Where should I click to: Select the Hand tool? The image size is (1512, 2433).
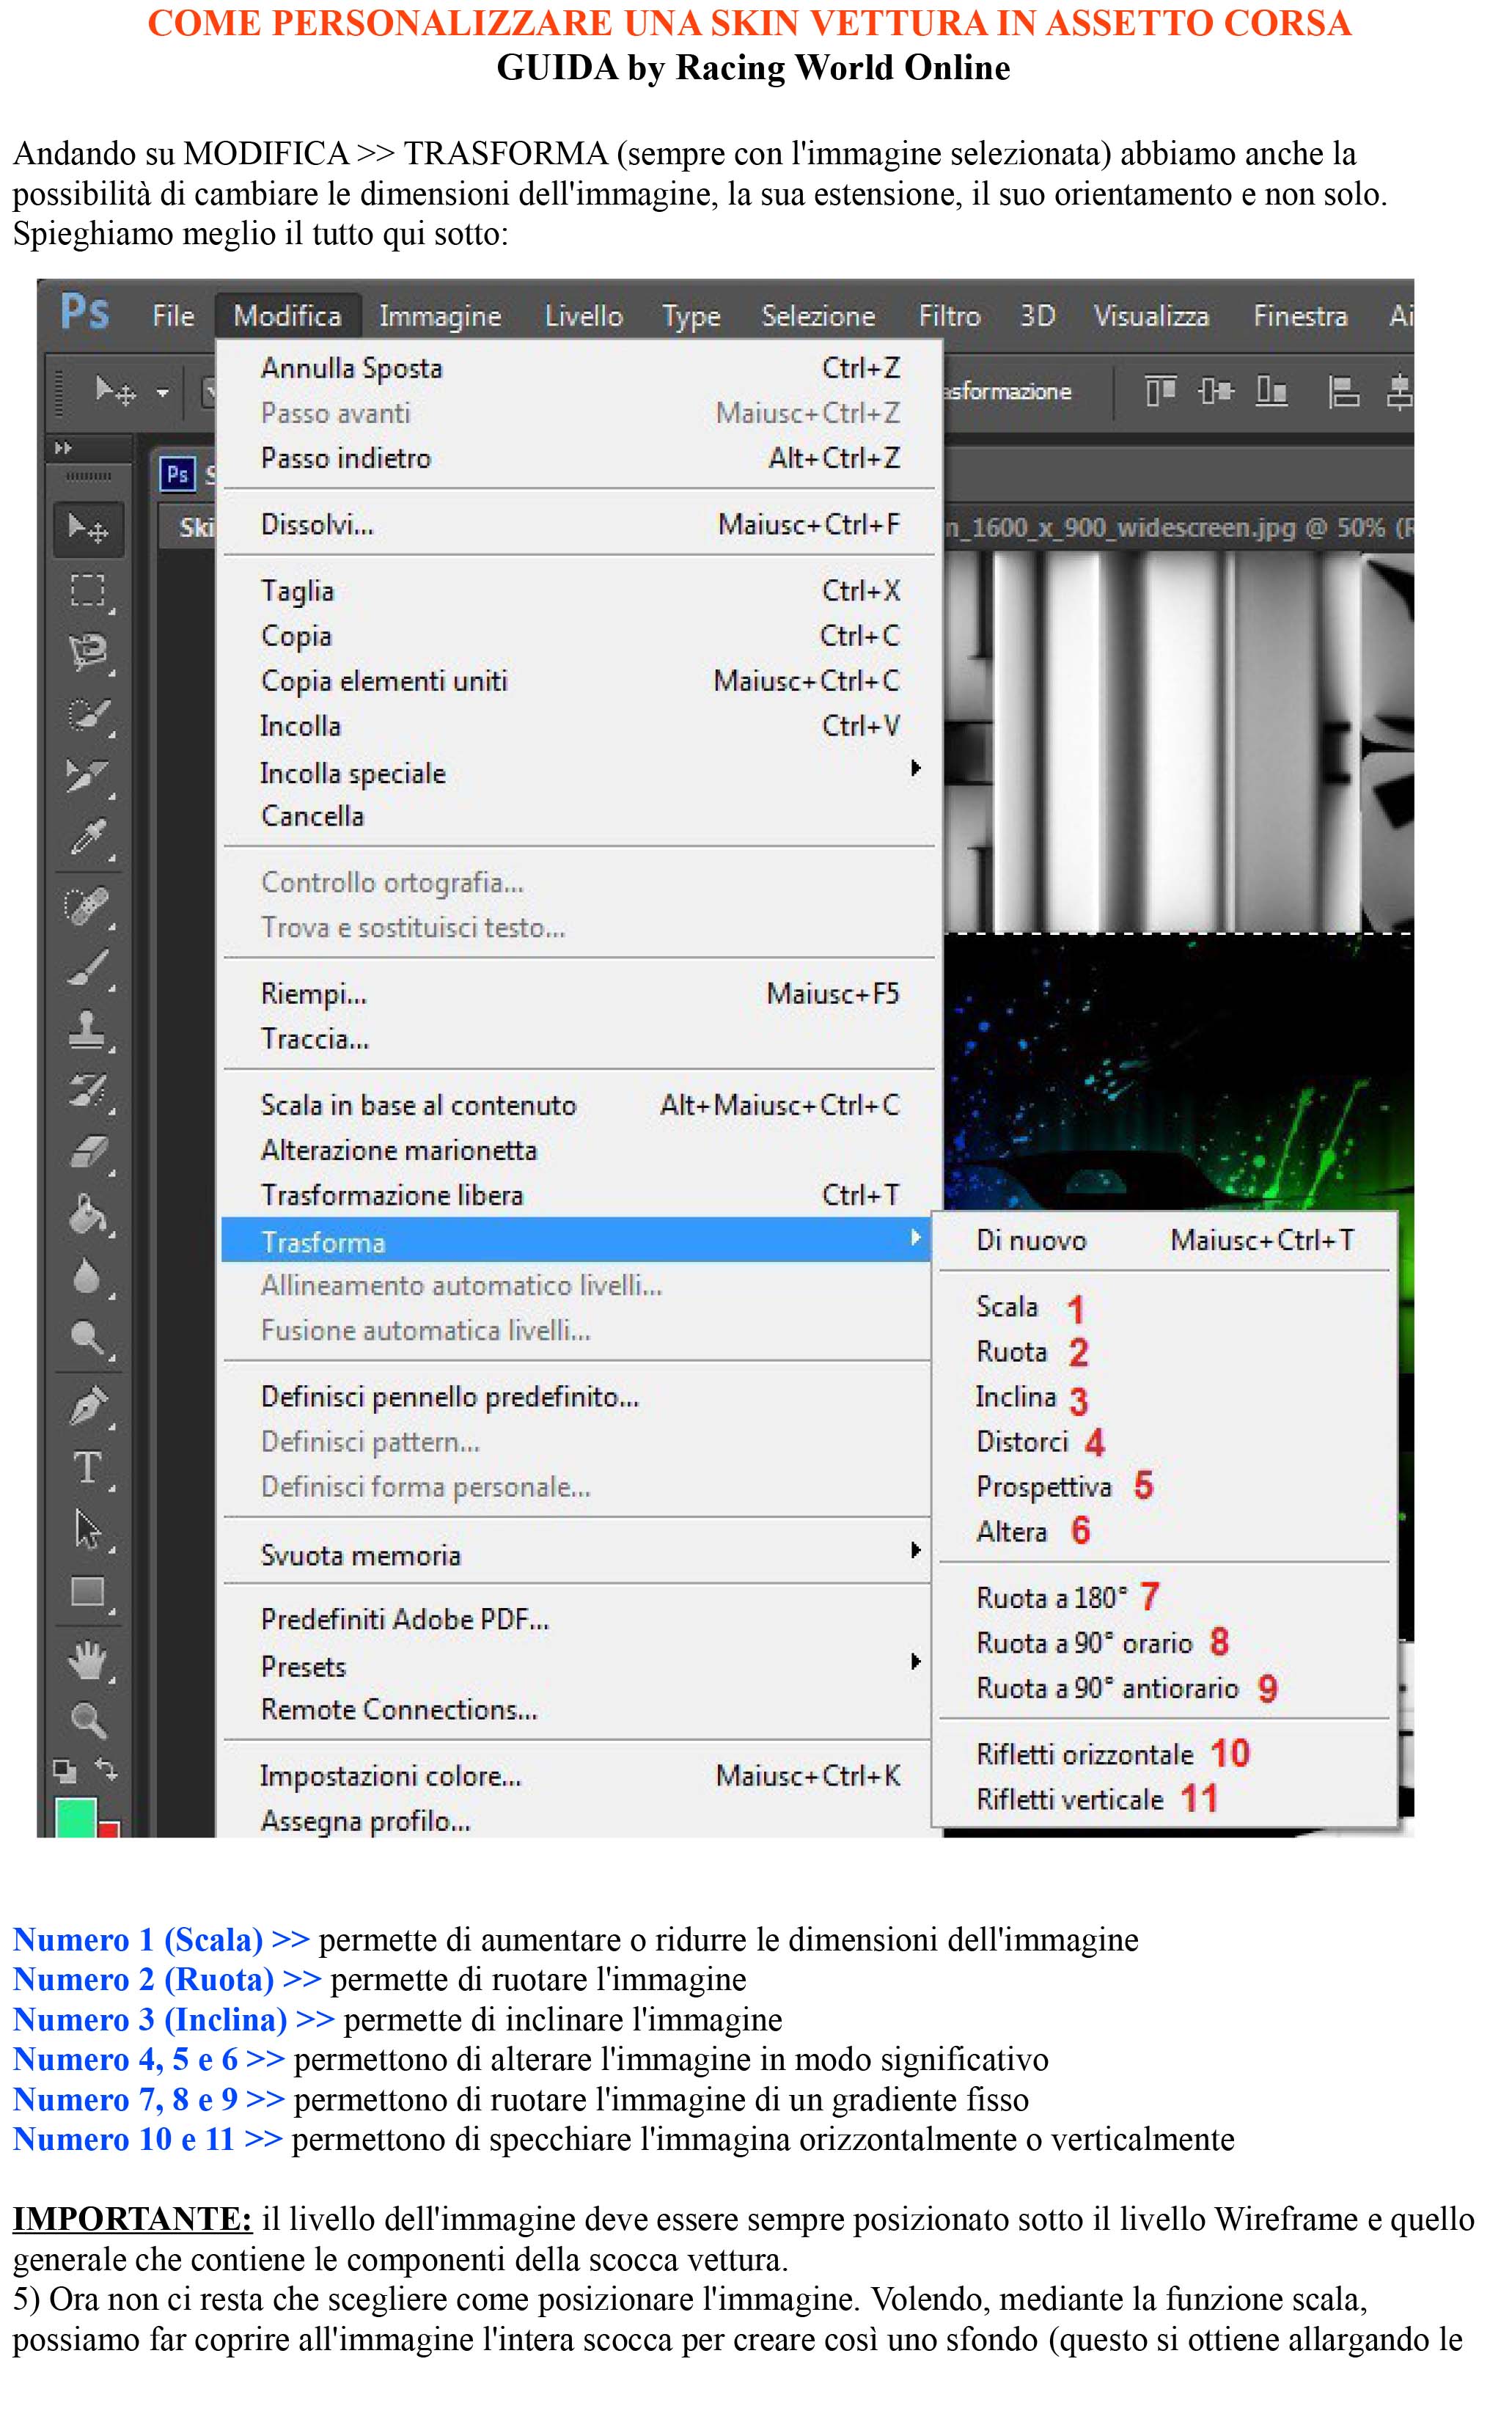tap(87, 1659)
